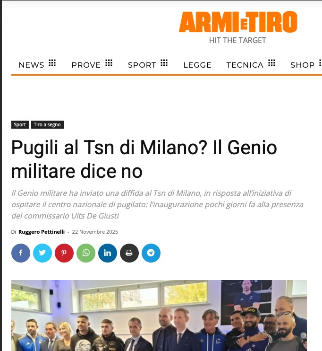Share article on Facebook

click(x=21, y=253)
